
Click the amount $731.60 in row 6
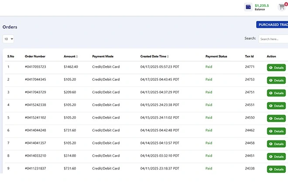(x=70, y=130)
